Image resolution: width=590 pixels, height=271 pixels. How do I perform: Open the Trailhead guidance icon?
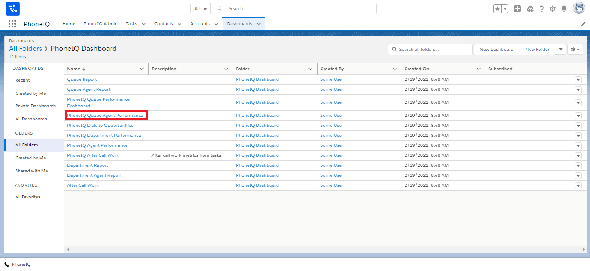[x=530, y=9]
